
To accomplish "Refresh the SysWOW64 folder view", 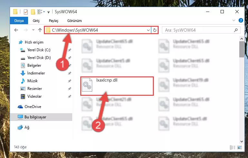I will point(155,30).
